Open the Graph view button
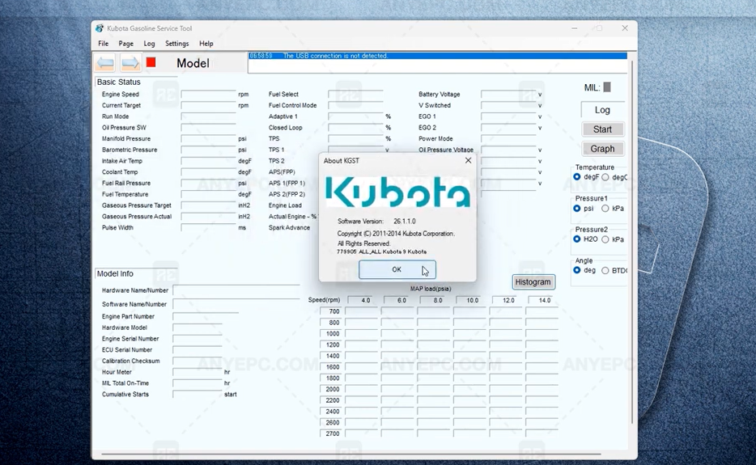 click(x=602, y=149)
